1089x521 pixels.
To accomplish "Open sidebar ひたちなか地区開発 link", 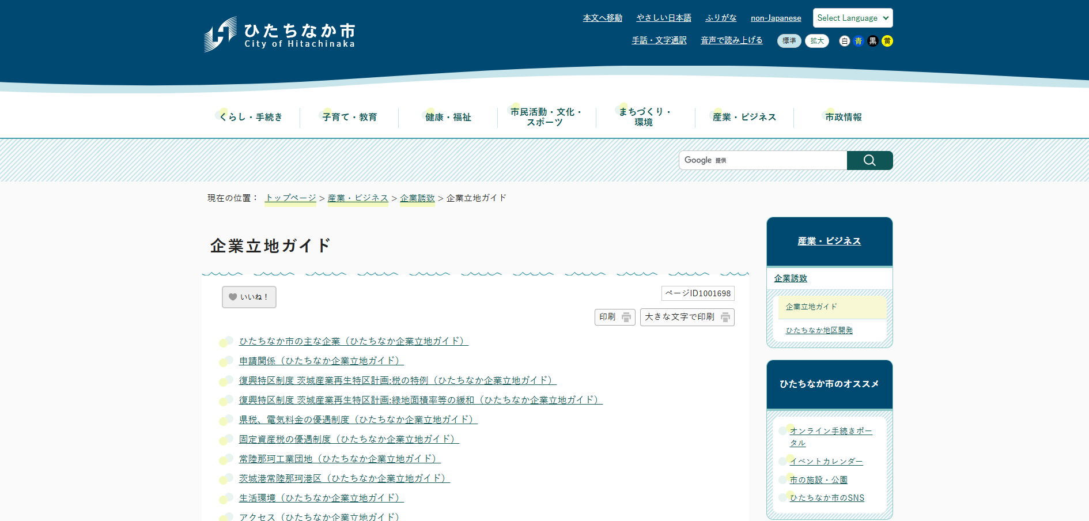I will [x=819, y=330].
